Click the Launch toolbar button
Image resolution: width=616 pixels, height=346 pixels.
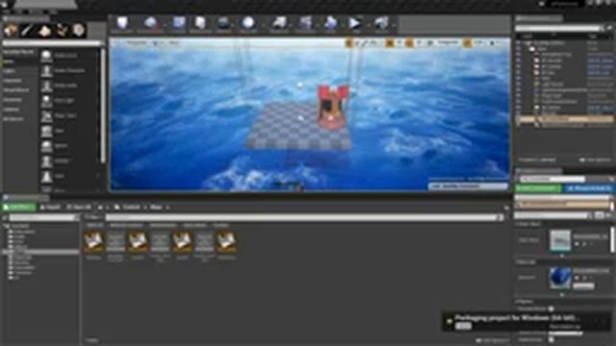click(x=381, y=24)
